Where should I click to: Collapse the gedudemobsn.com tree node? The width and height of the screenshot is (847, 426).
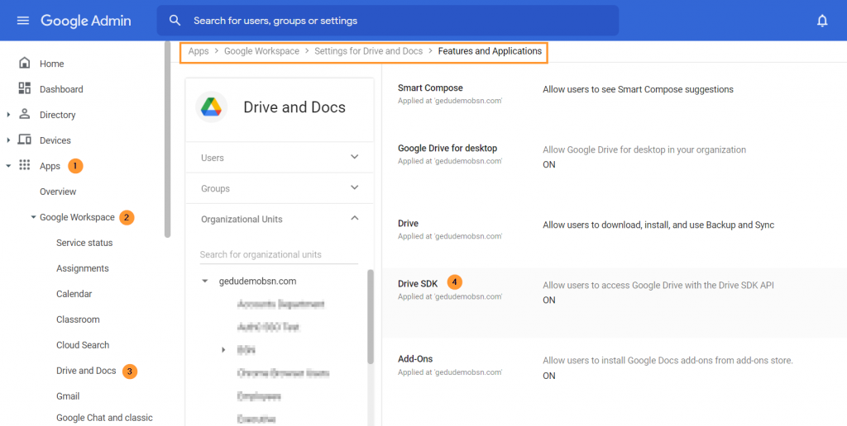pyautogui.click(x=205, y=281)
